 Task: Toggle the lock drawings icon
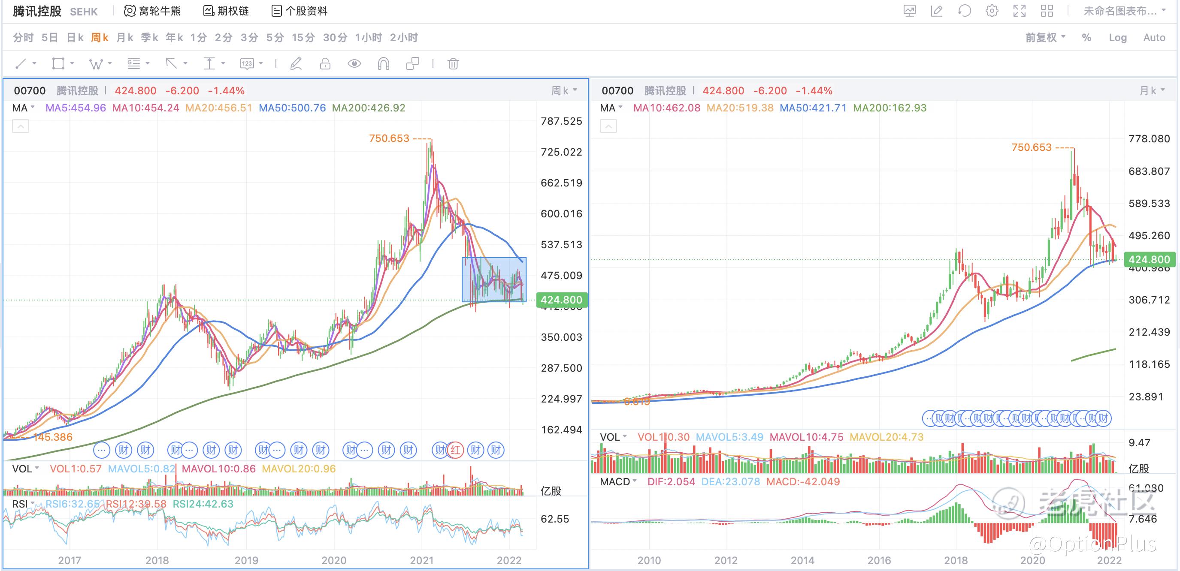click(x=325, y=63)
